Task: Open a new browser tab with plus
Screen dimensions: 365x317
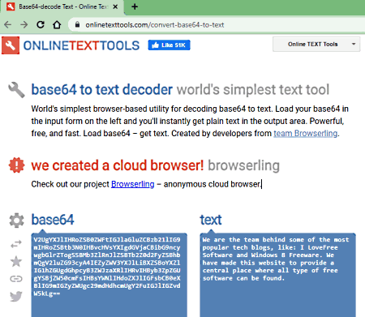Action: tap(135, 6)
